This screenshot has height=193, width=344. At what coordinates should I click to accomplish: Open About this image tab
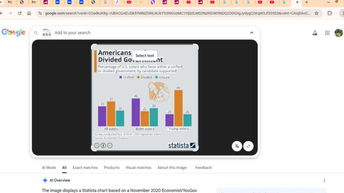172,167
